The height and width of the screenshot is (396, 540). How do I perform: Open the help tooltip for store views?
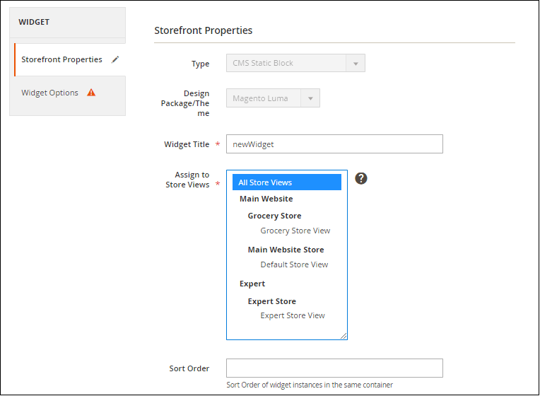click(361, 178)
